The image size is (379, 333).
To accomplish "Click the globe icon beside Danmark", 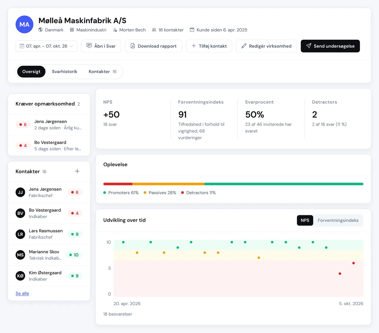I will 41,30.
